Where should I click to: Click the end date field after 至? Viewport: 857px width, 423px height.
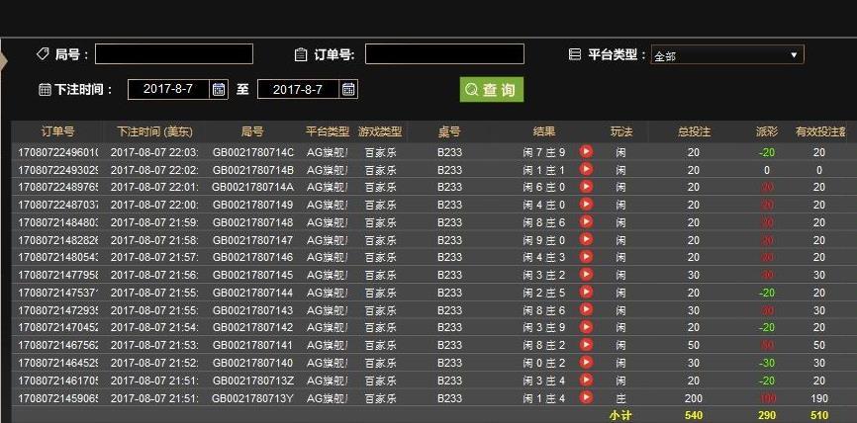298,89
